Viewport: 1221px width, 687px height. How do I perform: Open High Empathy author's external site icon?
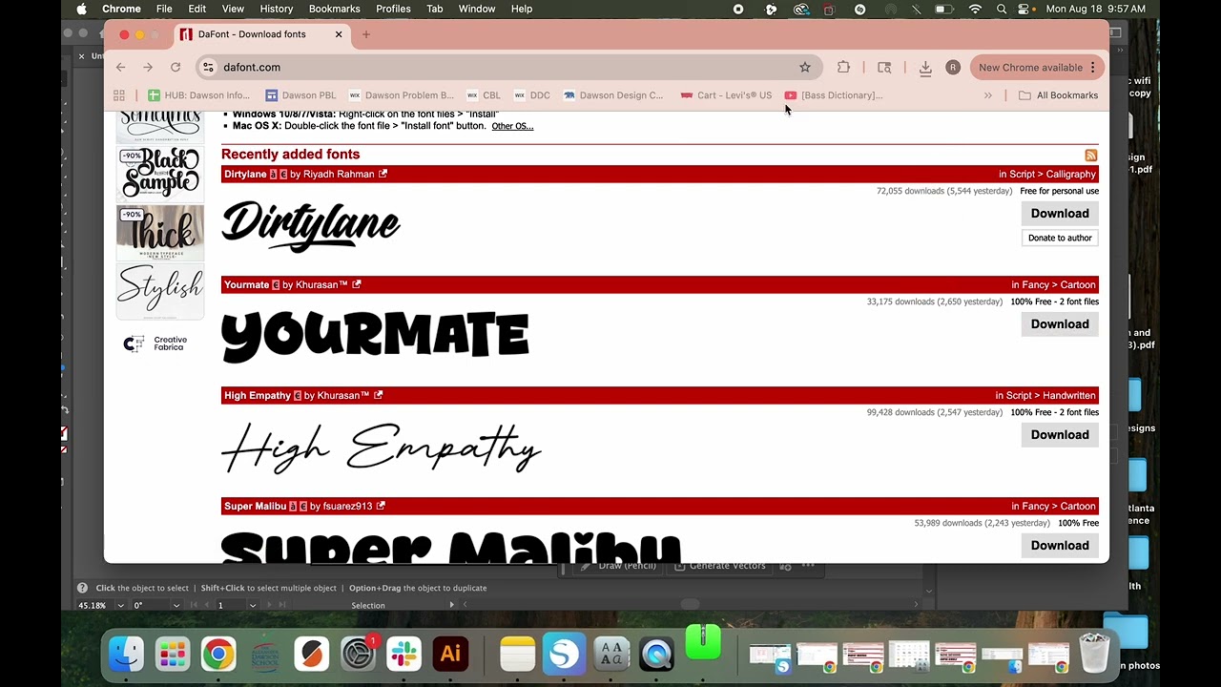point(378,395)
